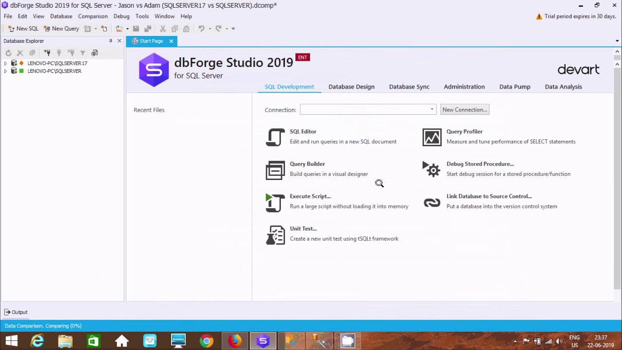622x350 pixels.
Task: Switch to the Database Sync tab
Action: point(409,87)
